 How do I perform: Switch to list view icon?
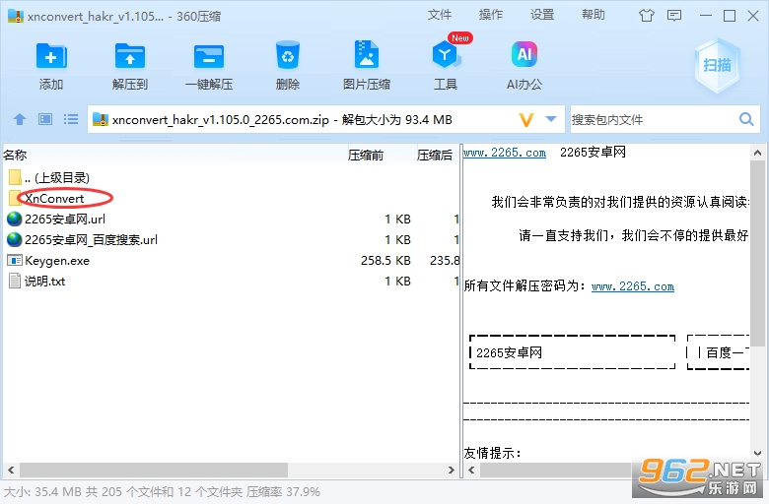click(71, 119)
